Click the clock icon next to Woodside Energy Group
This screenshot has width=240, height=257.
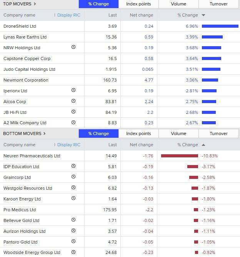click(73, 252)
